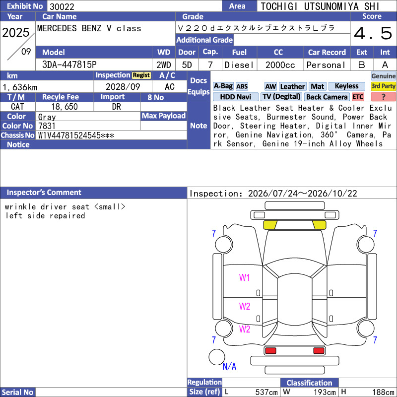Click the yellow 3rd Party tag
Image resolution: width=397 pixels, height=397 pixels.
(383, 86)
